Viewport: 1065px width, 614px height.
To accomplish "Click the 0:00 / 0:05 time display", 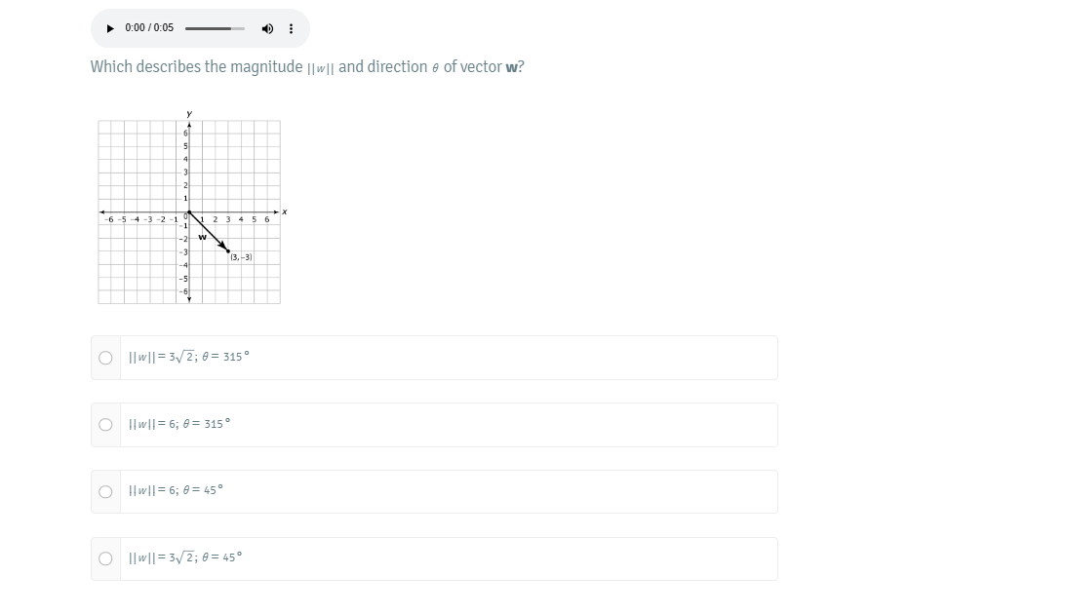I will [149, 28].
